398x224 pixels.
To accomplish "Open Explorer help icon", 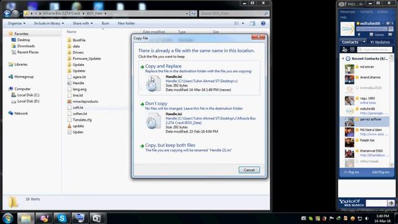I will 263,24.
